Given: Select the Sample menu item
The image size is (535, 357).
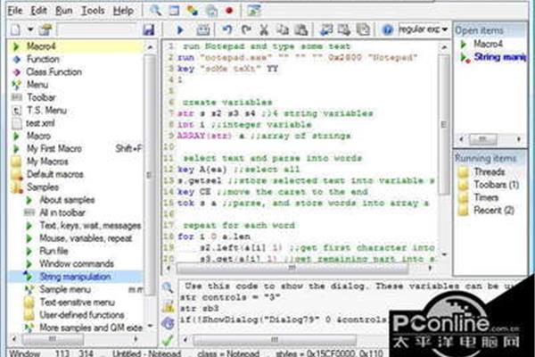Looking at the screenshot, I should coord(65,289).
